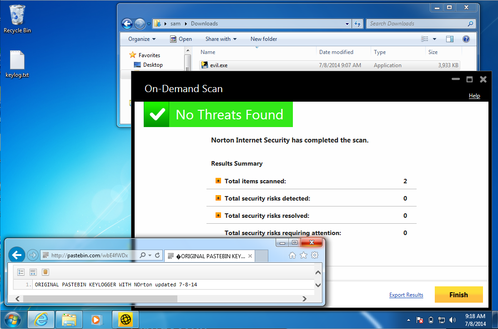Open Explorer help with the question mark icon
This screenshot has width=498, height=329.
[x=466, y=39]
